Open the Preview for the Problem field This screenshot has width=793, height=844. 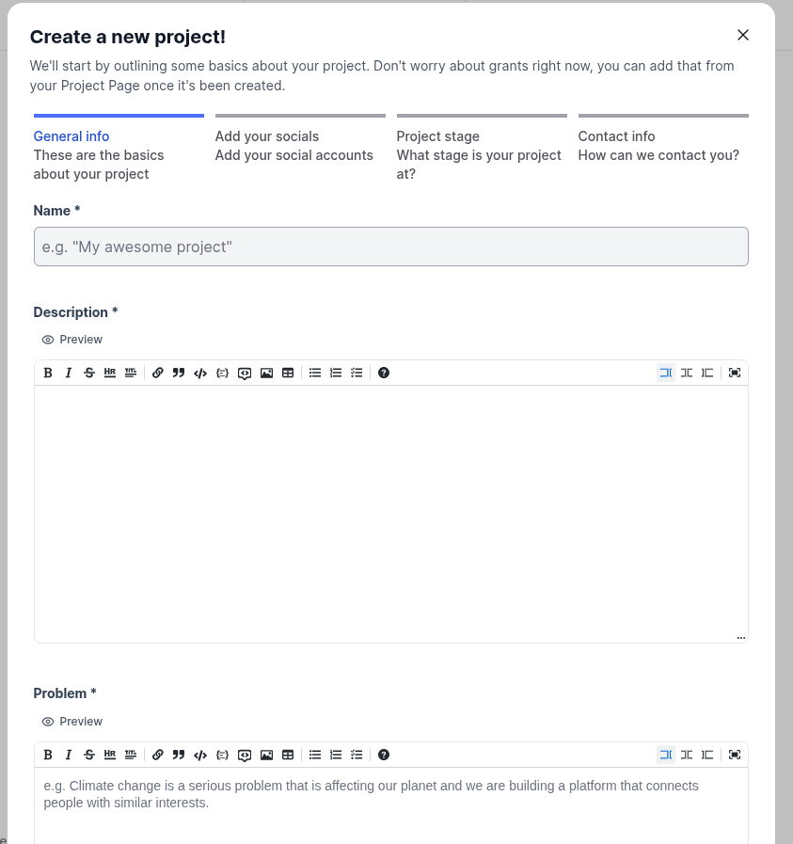coord(71,721)
